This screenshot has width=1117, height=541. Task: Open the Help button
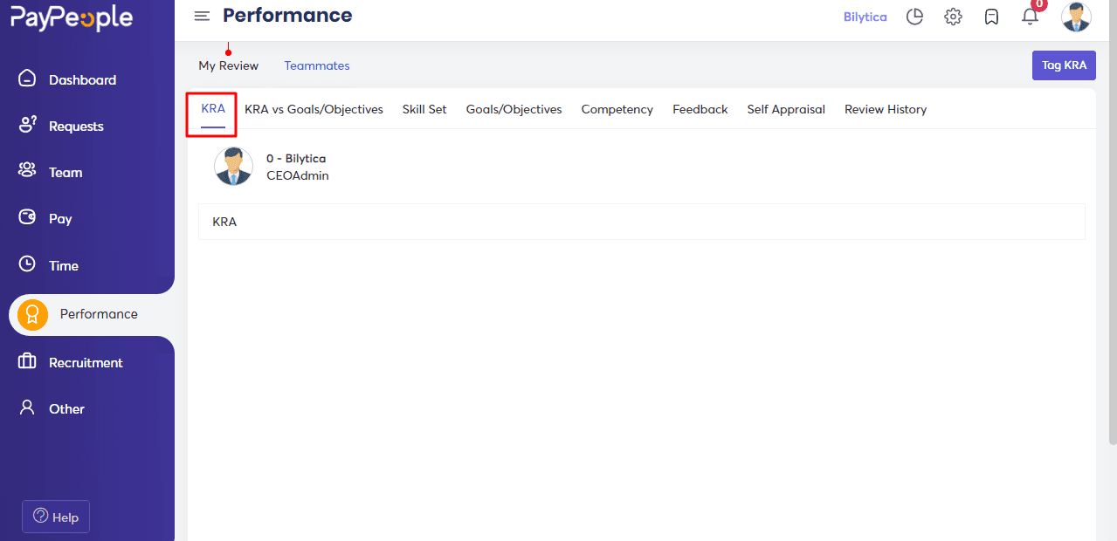[56, 517]
